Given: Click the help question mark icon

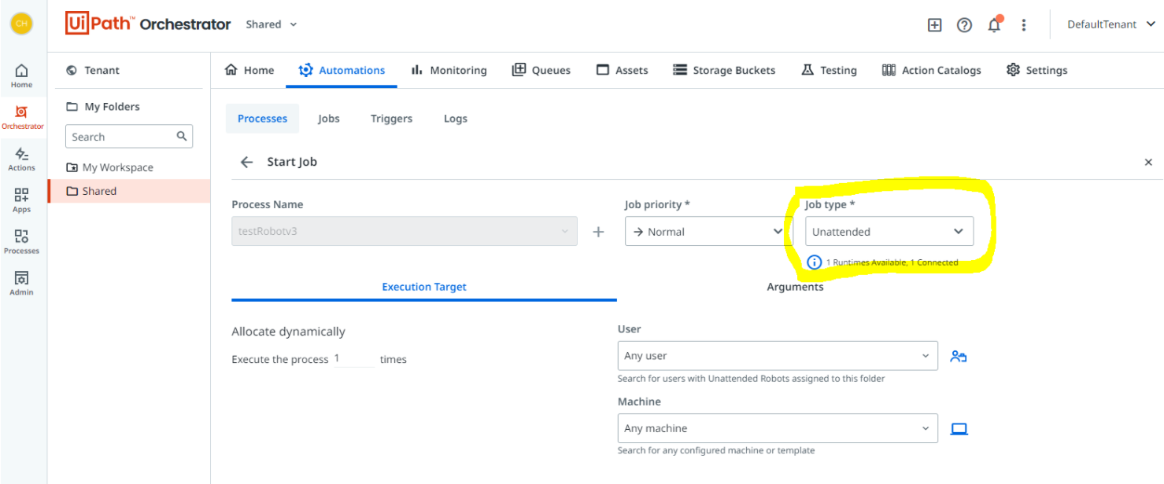Looking at the screenshot, I should [x=964, y=25].
